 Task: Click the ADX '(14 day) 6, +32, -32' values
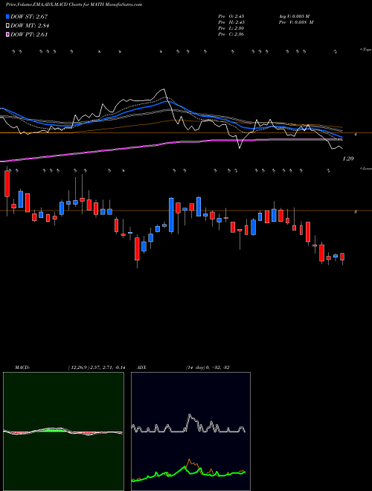(x=208, y=368)
